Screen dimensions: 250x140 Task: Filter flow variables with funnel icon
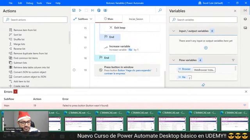coord(233,60)
